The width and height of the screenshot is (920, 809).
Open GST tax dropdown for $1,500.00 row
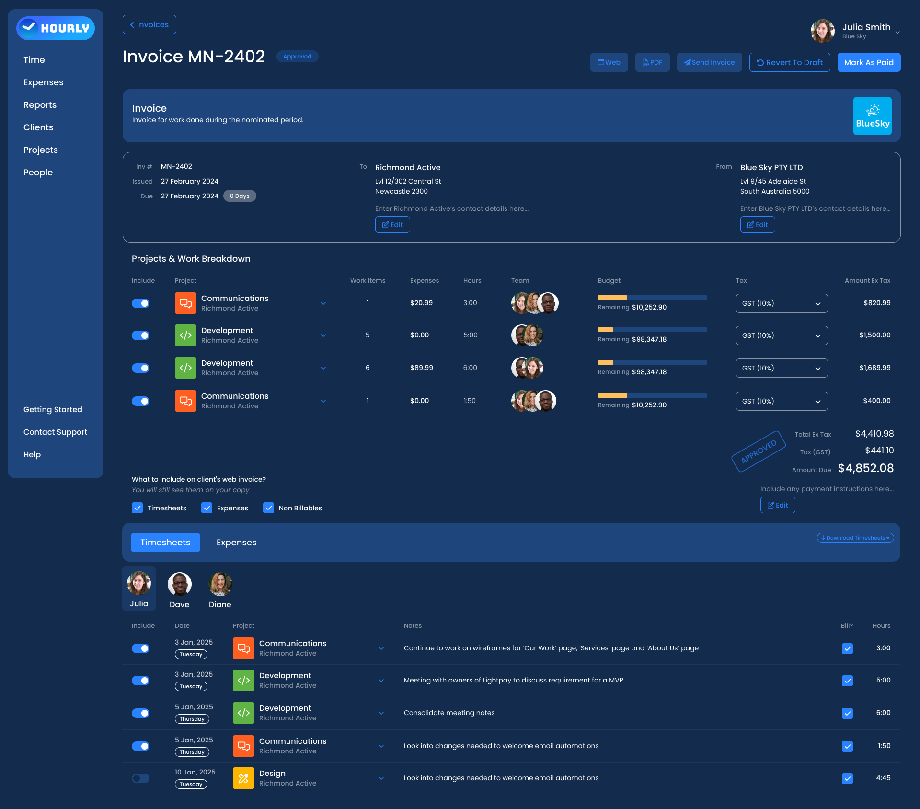[781, 335]
